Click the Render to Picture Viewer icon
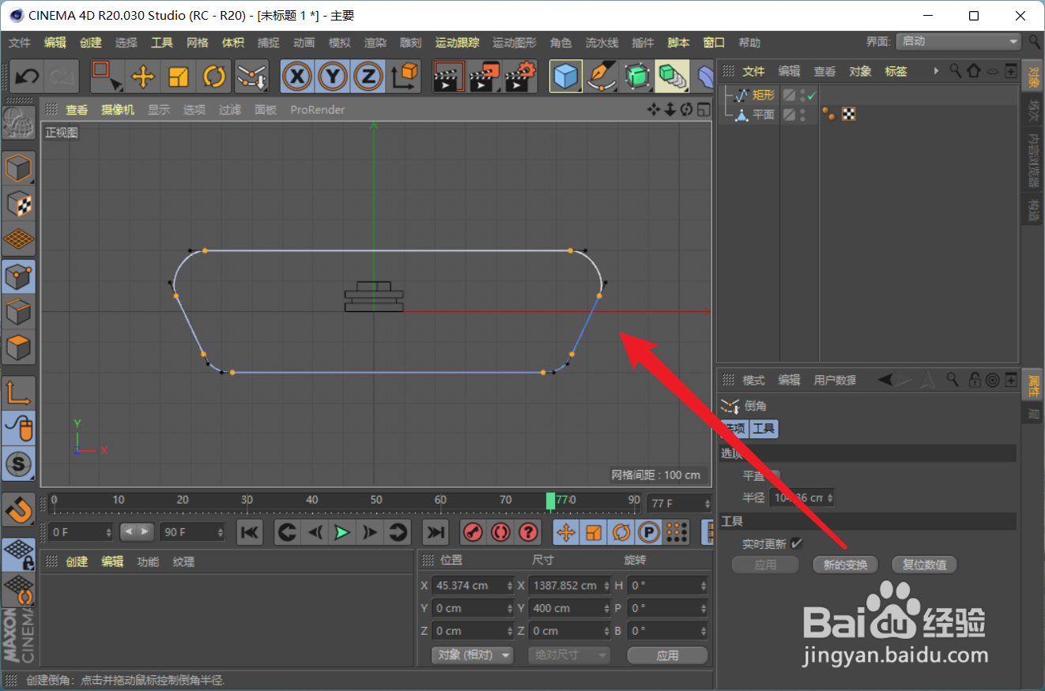 pyautogui.click(x=484, y=76)
